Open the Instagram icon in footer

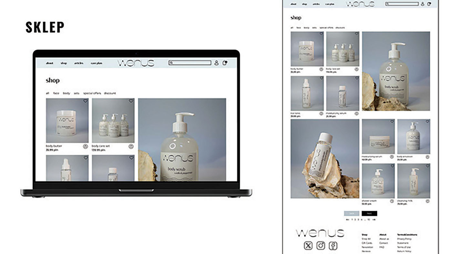pyautogui.click(x=321, y=246)
